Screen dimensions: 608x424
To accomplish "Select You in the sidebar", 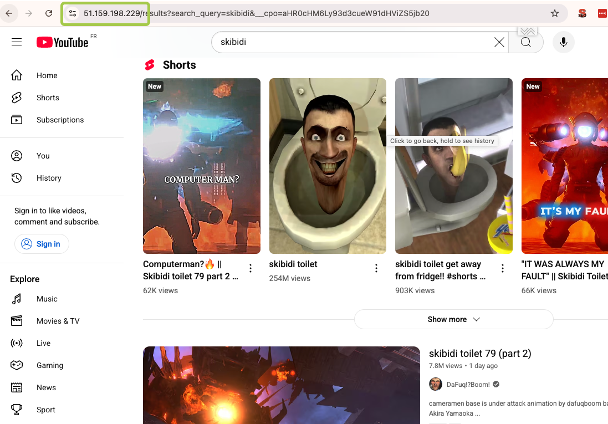I will pos(43,156).
